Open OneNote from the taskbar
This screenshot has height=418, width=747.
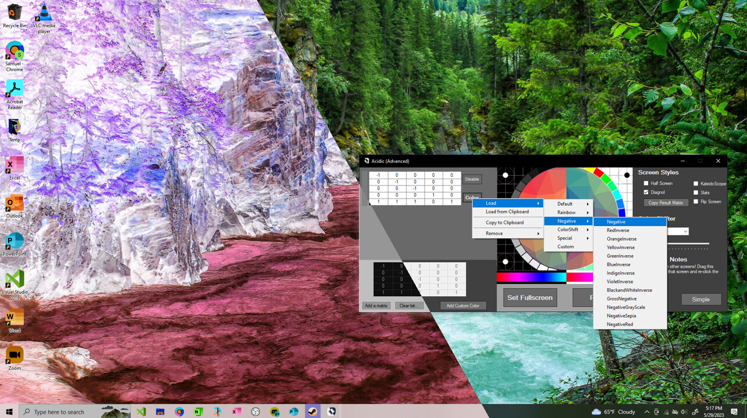point(198,412)
